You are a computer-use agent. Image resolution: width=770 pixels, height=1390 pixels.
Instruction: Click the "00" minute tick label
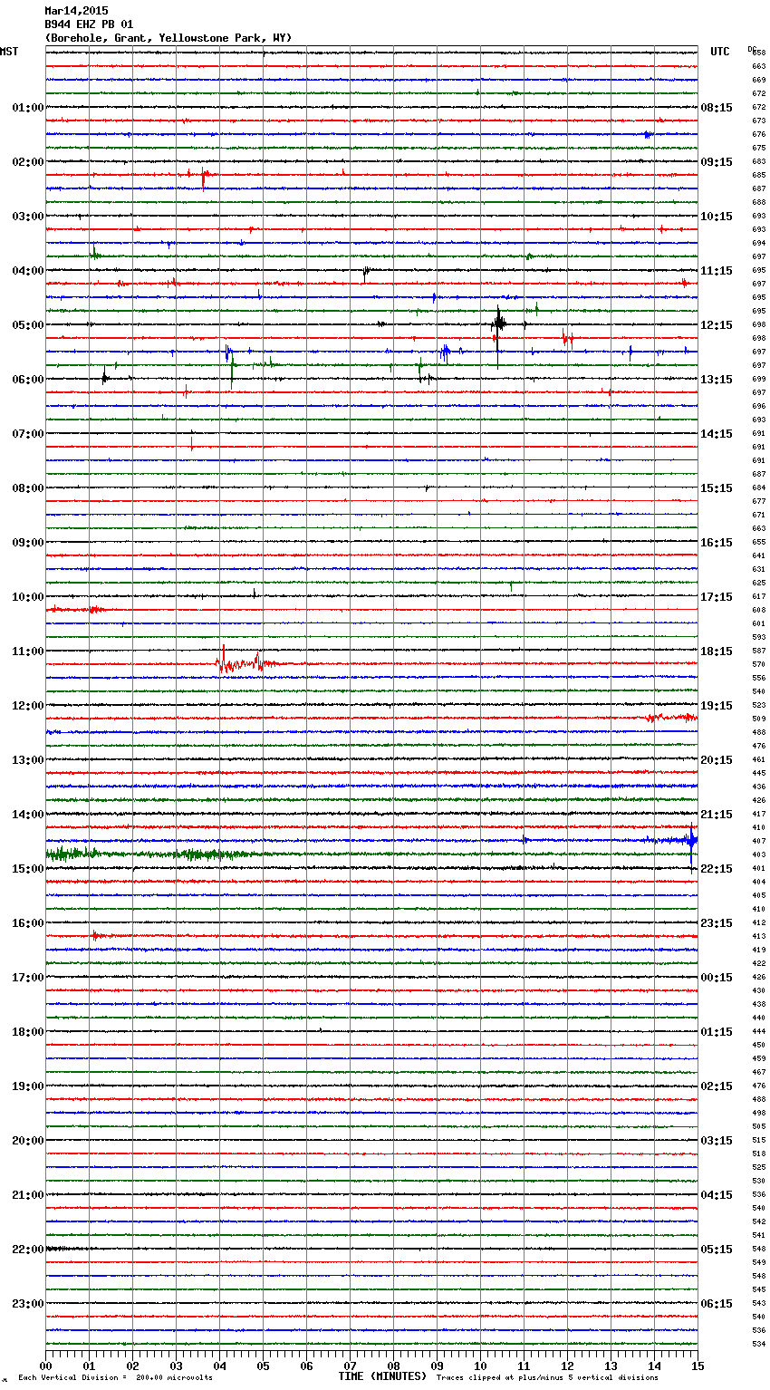[45, 1366]
